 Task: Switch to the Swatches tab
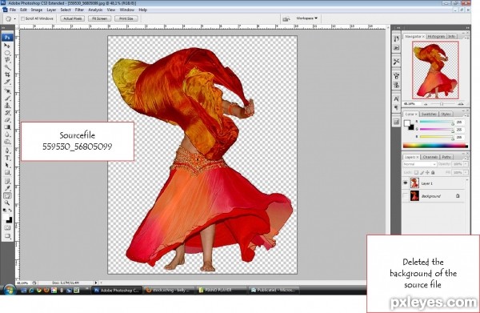click(429, 114)
